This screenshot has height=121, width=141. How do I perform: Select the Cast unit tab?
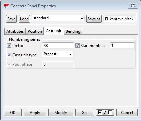tap(54, 31)
